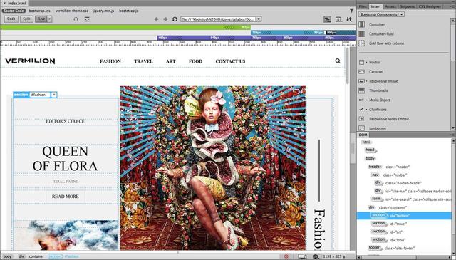Open the URL address dropdown arrow
The image size is (456, 260).
coord(259,19)
